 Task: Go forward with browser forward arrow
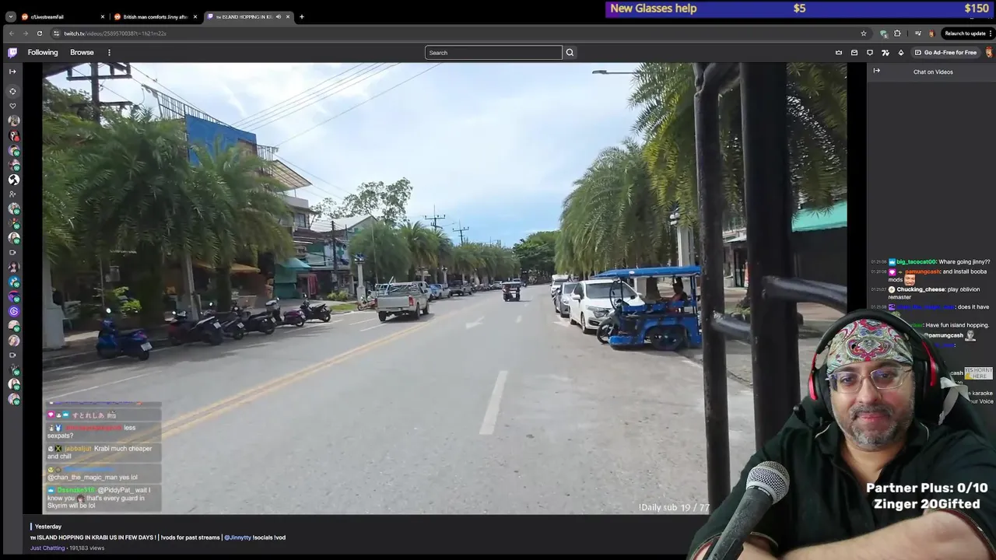25,33
